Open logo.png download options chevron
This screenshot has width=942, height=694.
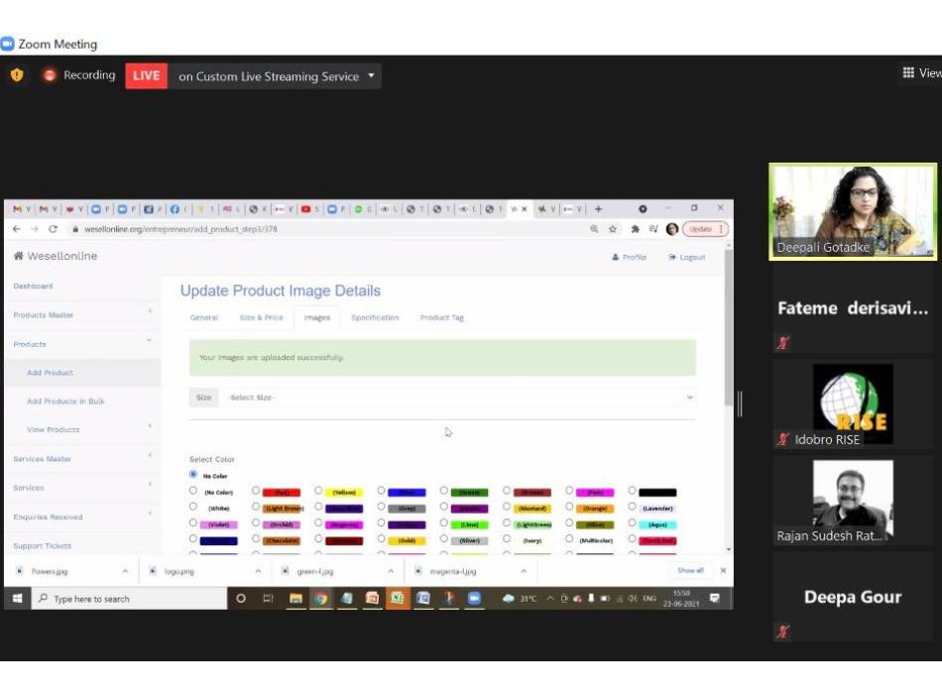pyautogui.click(x=258, y=571)
